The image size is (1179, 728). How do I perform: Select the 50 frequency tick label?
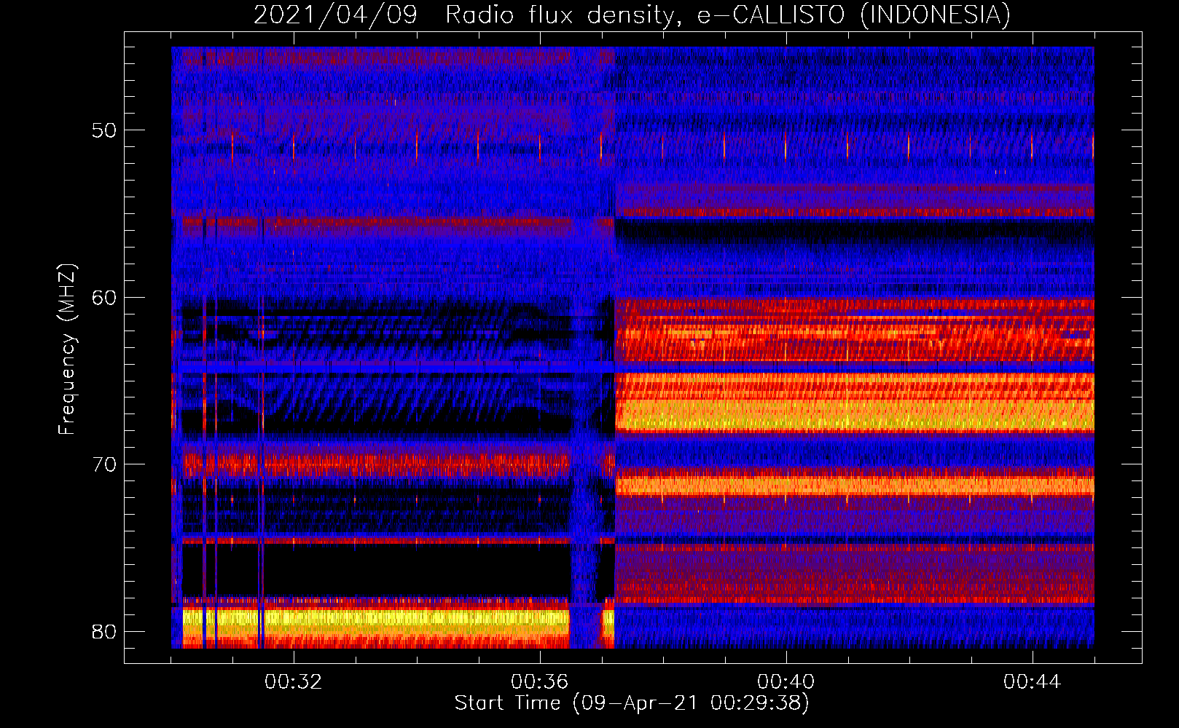(x=104, y=130)
